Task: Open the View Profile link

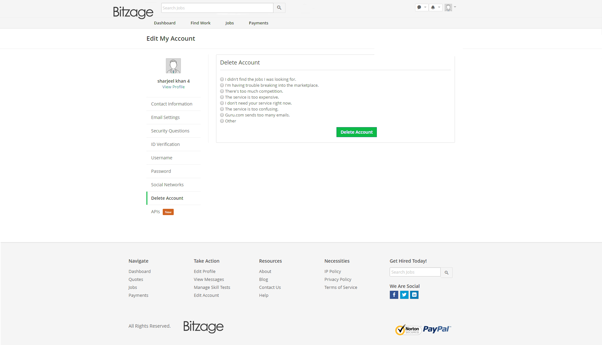Action: pos(173,87)
